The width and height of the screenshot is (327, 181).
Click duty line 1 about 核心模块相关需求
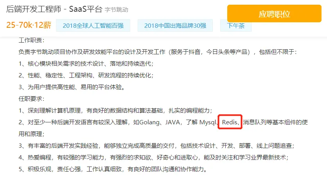coord(86,64)
